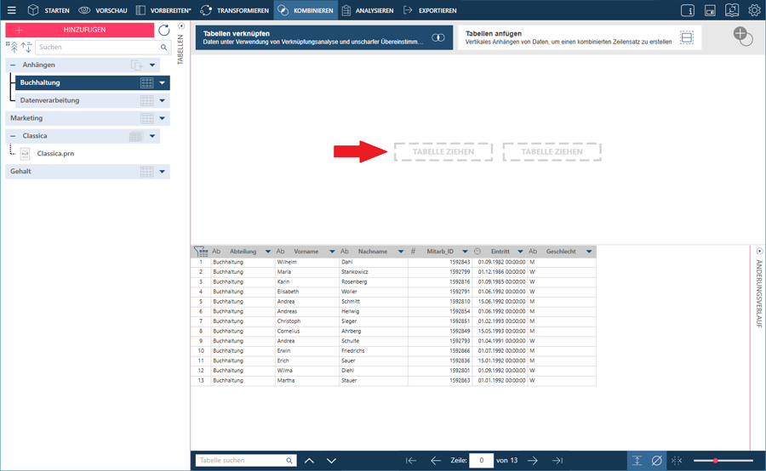Viewport: 766px width, 471px height.
Task: Open the Analysieren tab
Action: tap(368, 10)
